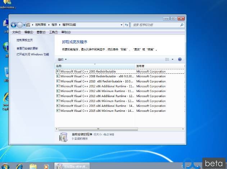Click the installer icon of Visual C++ 2008 row
The width and height of the screenshot is (227, 169).
pyautogui.click(x=58, y=76)
